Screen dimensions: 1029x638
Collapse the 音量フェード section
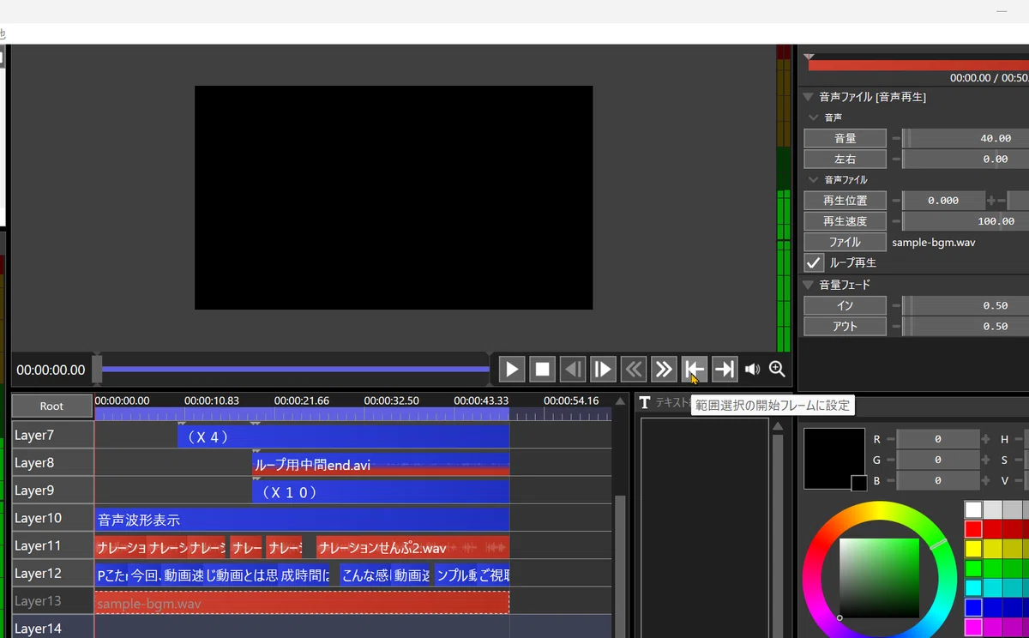tap(809, 285)
